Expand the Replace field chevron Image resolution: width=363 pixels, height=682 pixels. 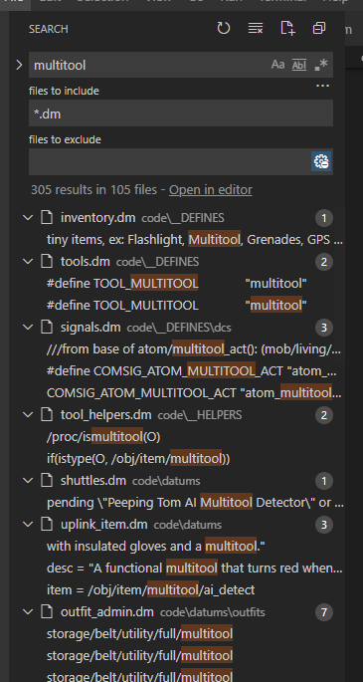pyautogui.click(x=19, y=65)
